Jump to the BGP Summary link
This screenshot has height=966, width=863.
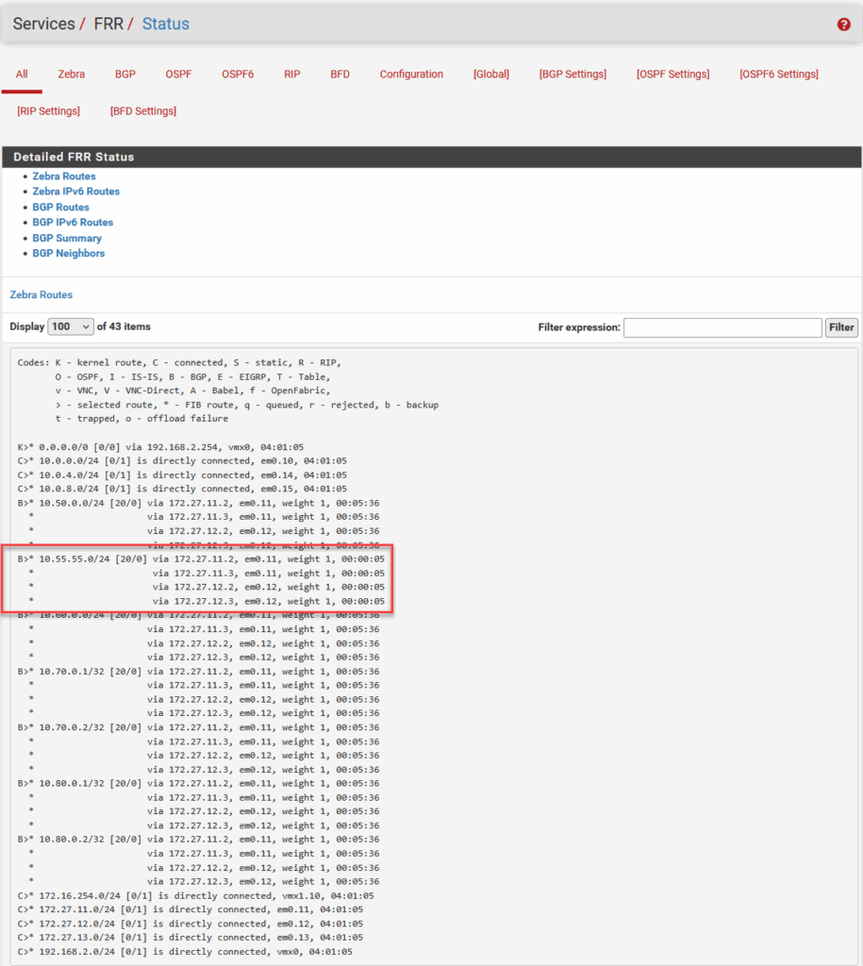(x=67, y=238)
